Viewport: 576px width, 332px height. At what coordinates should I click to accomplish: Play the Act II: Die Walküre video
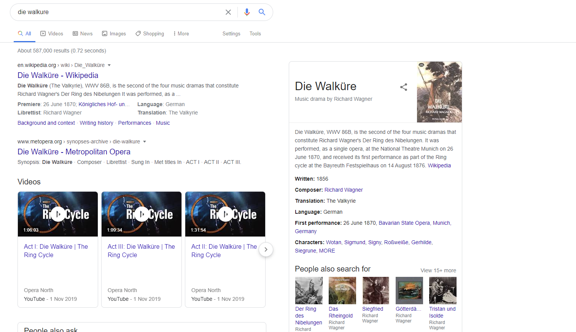pos(225,214)
